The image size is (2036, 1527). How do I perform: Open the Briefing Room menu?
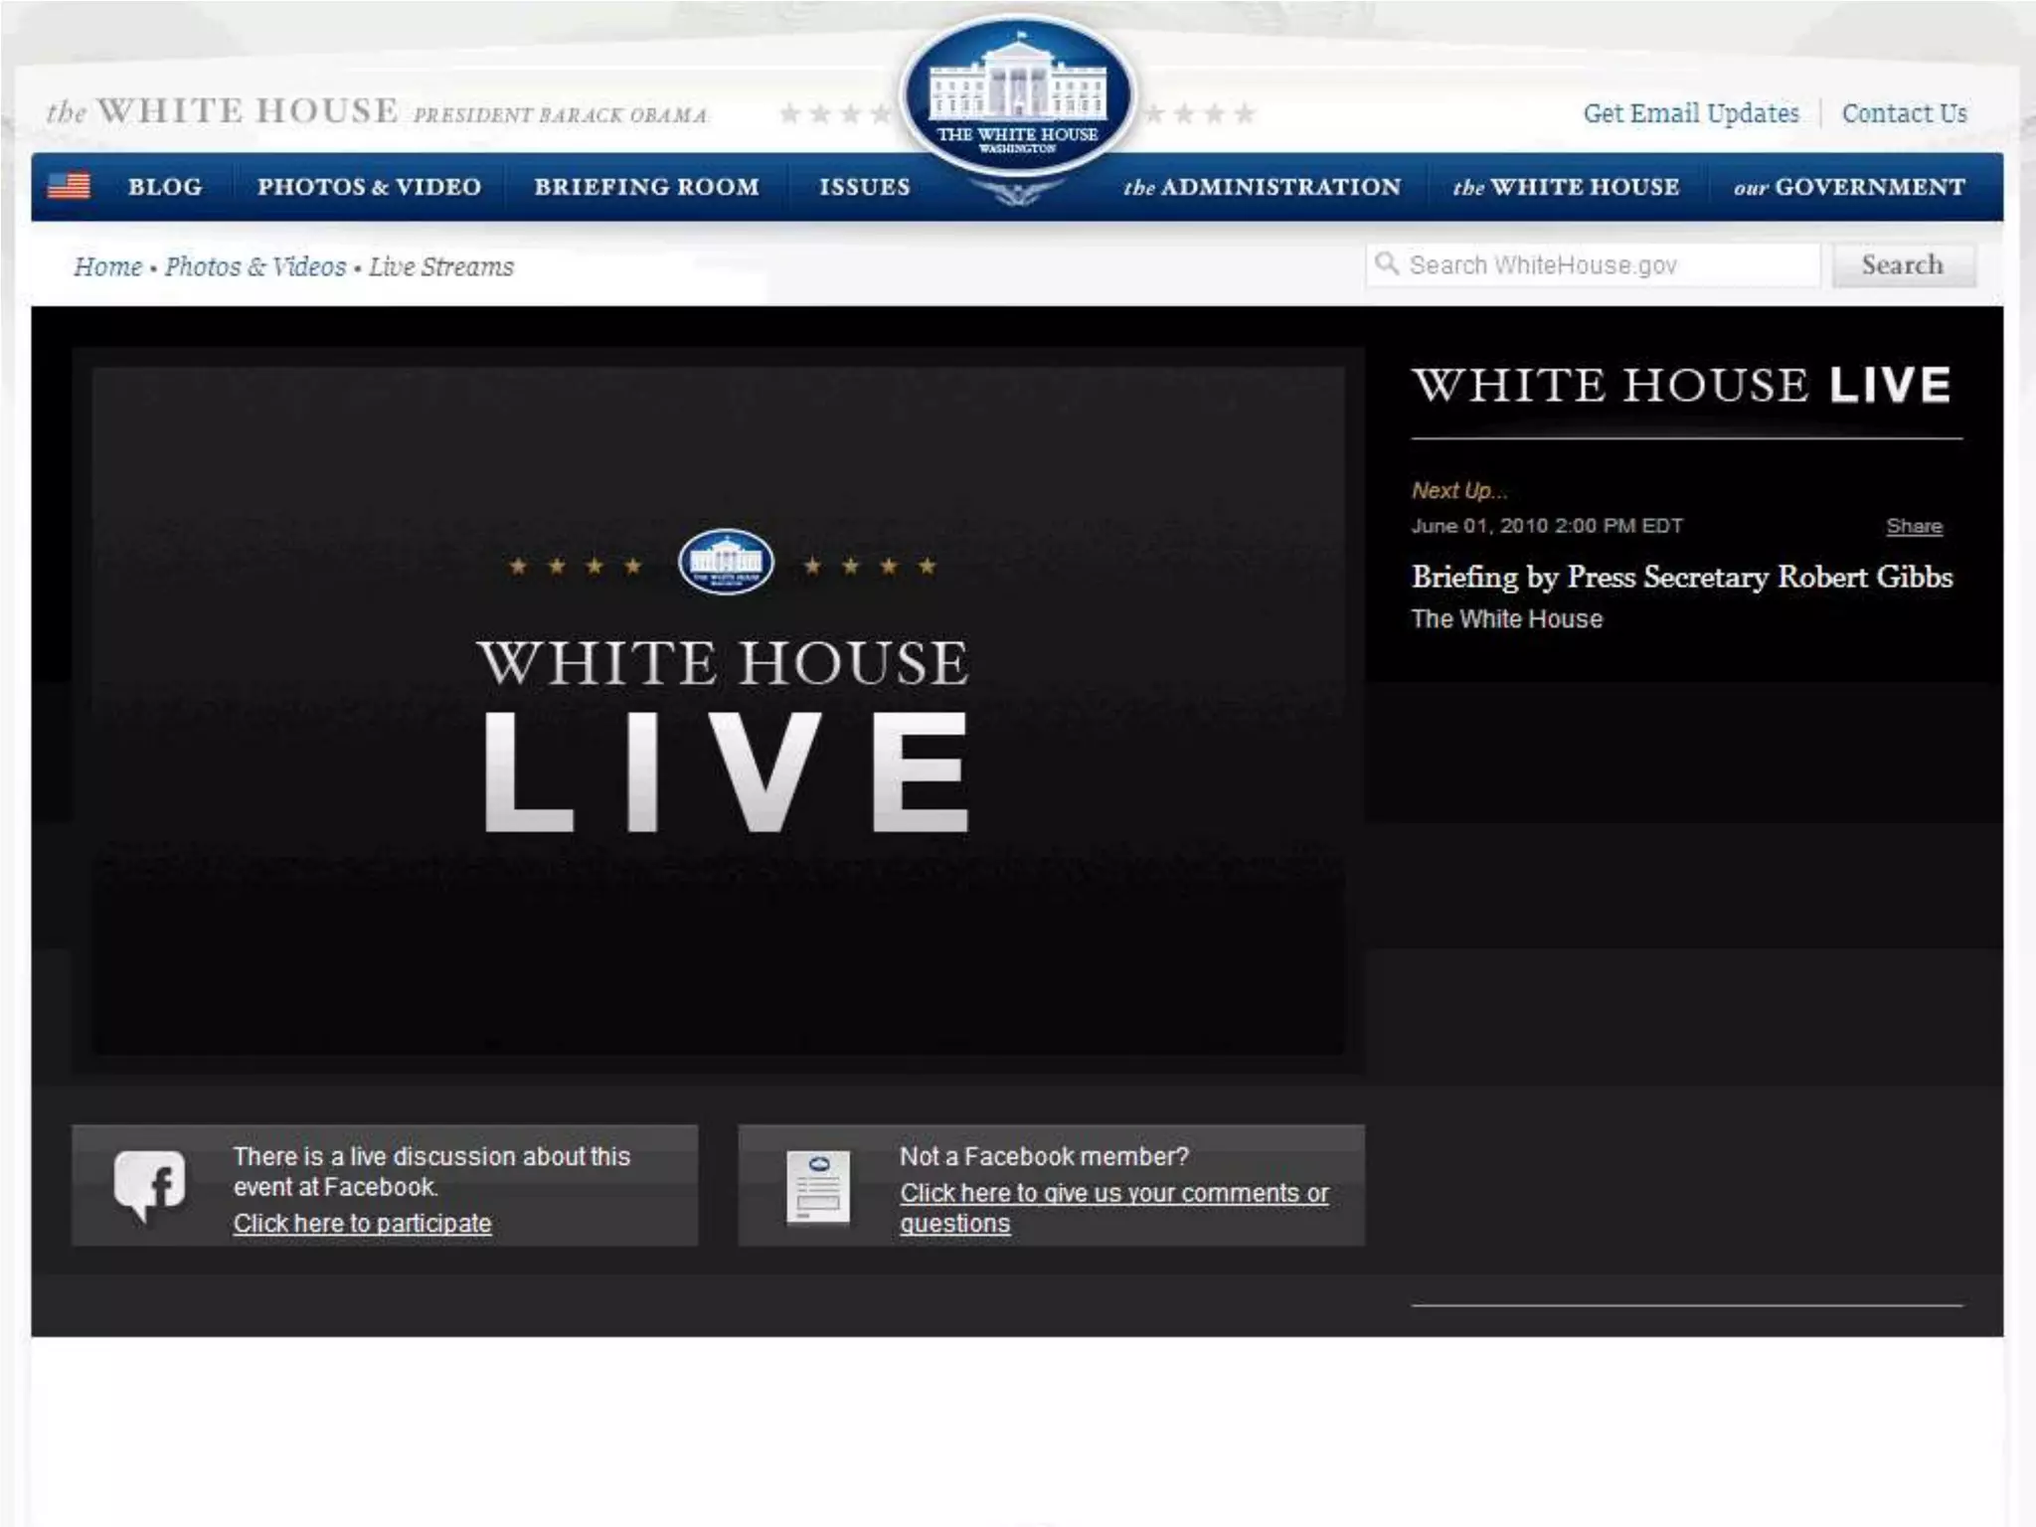[x=646, y=187]
